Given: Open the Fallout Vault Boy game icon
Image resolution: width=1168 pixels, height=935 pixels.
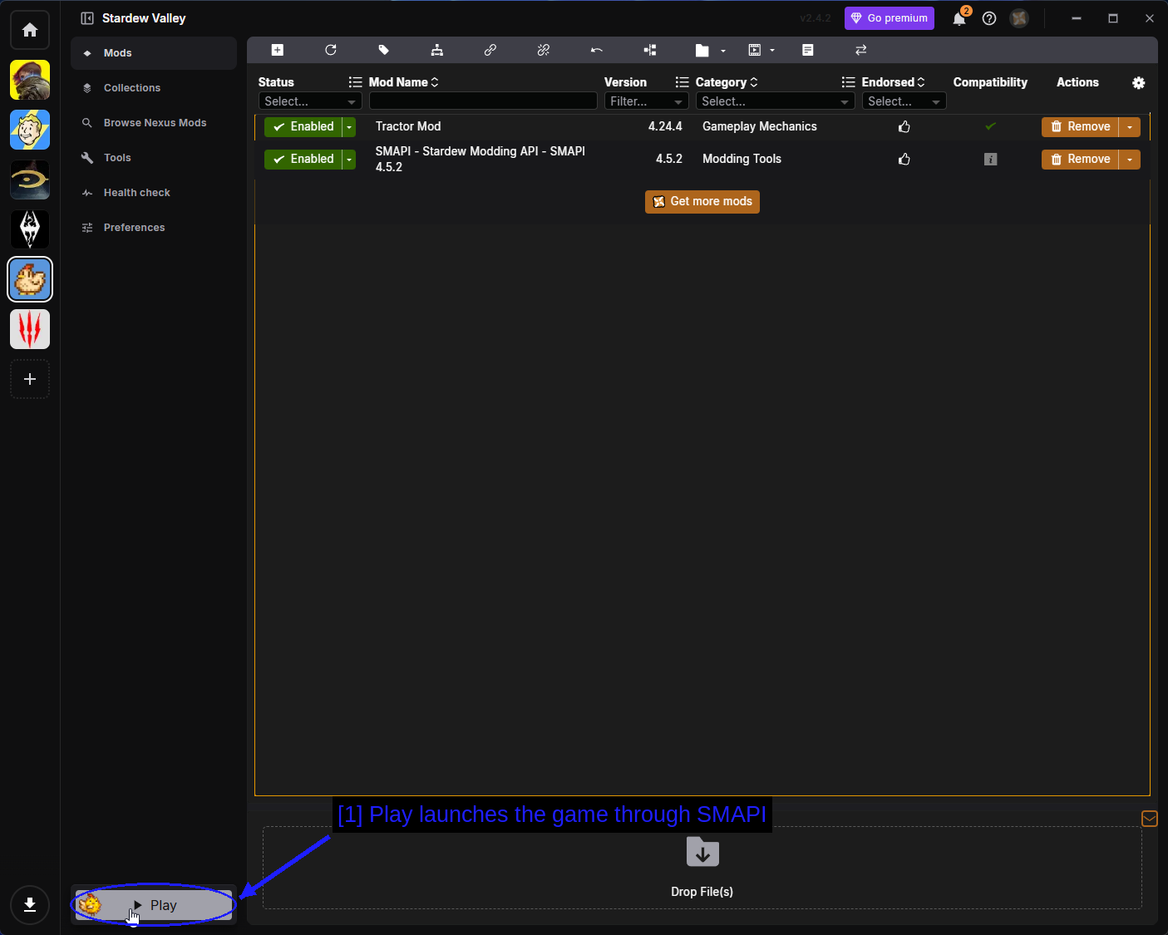Looking at the screenshot, I should pos(30,130).
